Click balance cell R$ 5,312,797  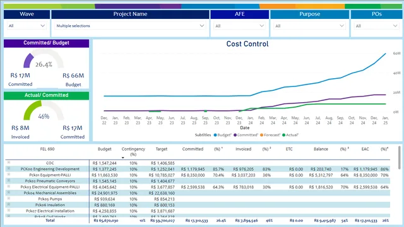point(321,175)
